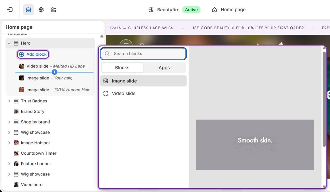Click the Home page sidebar heading
Image resolution: width=330 pixels, height=192 pixels.
click(x=19, y=27)
